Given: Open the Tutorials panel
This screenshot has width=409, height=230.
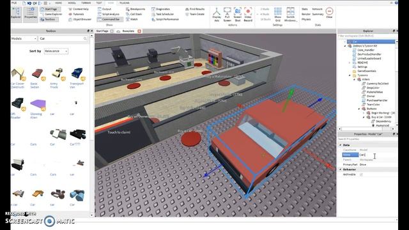Looking at the screenshot, I should click(x=76, y=14).
